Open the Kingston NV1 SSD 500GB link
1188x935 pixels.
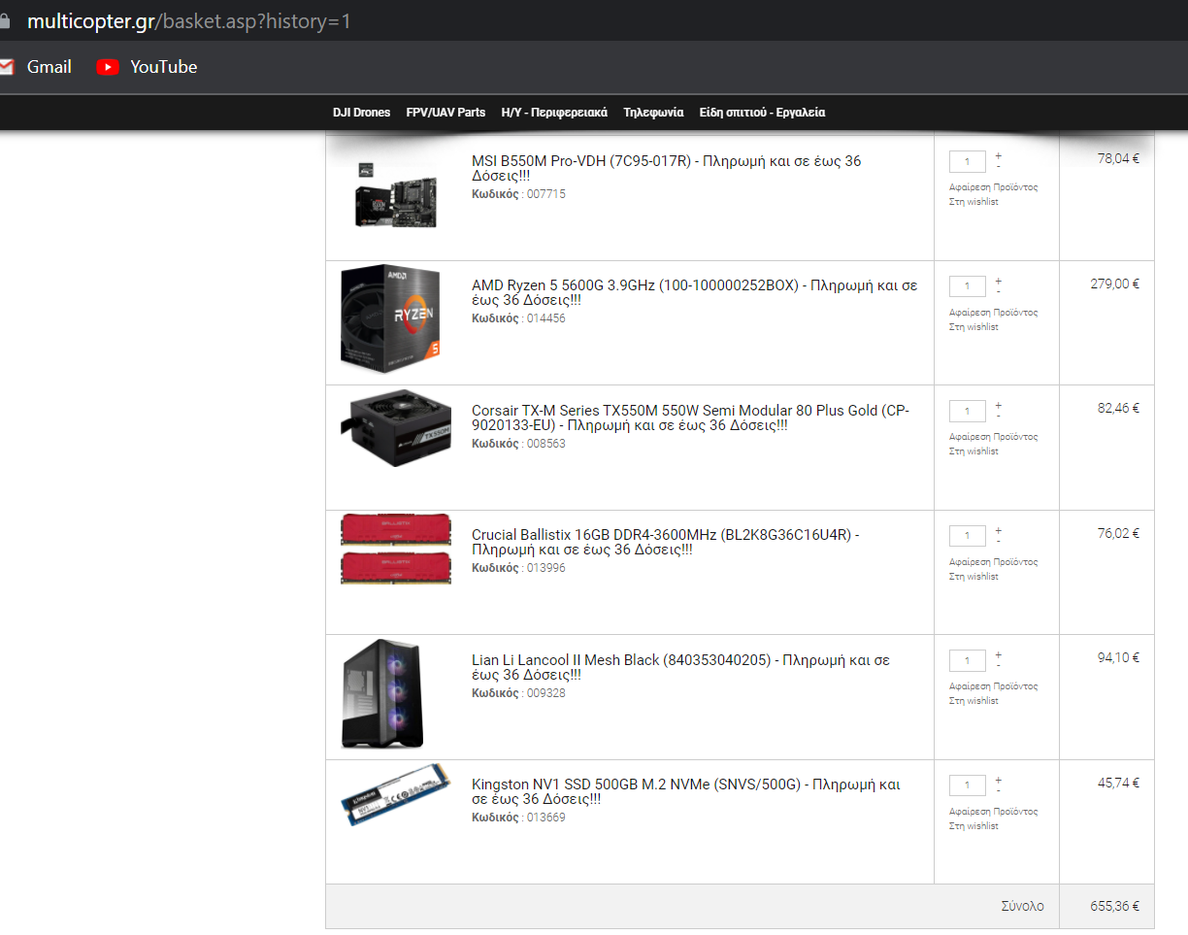(x=686, y=791)
